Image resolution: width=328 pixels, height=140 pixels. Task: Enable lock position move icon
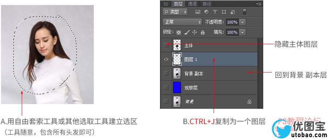point(194,32)
